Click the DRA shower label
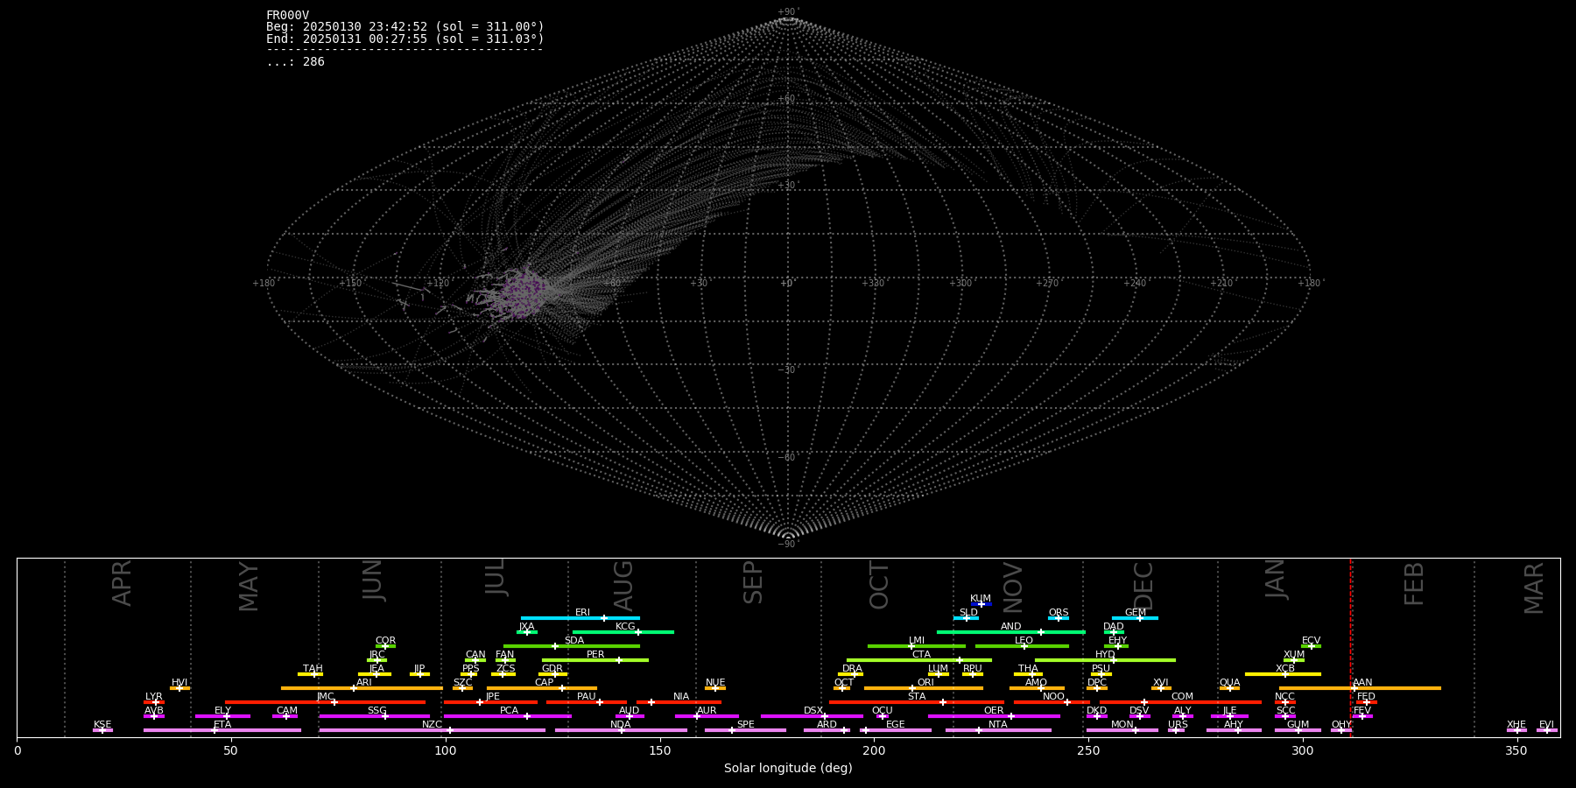1576x788 pixels. [852, 668]
